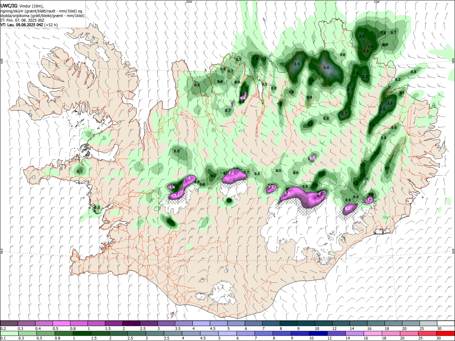Click the '2.7' precipitation label
This screenshot has width=455, height=341.
point(344,114)
